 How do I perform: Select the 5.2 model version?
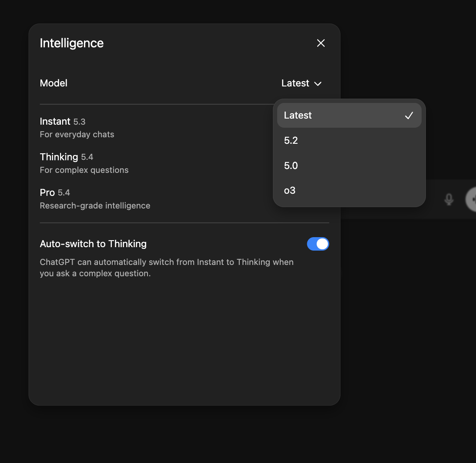(291, 140)
